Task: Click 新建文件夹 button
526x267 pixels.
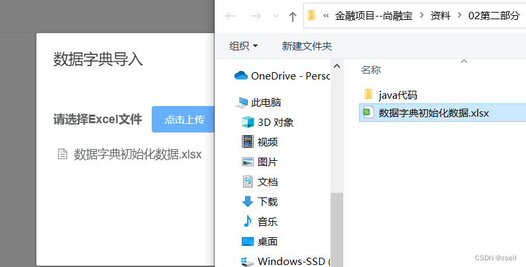Action: pos(307,46)
